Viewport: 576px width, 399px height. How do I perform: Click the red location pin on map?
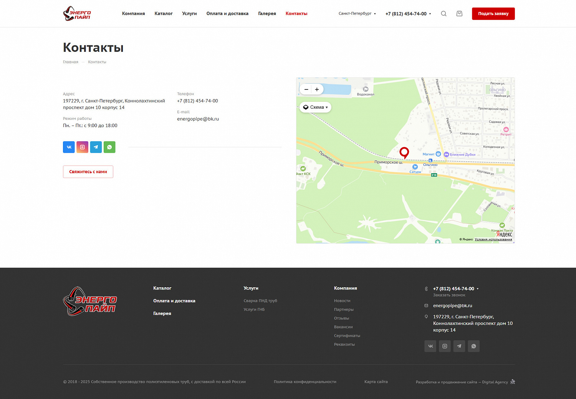[404, 152]
